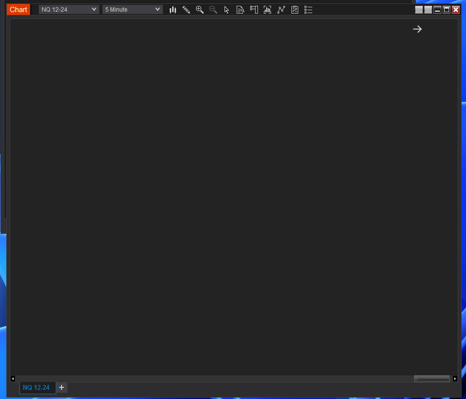Open the Drawing Tools pencil menu

tap(186, 10)
